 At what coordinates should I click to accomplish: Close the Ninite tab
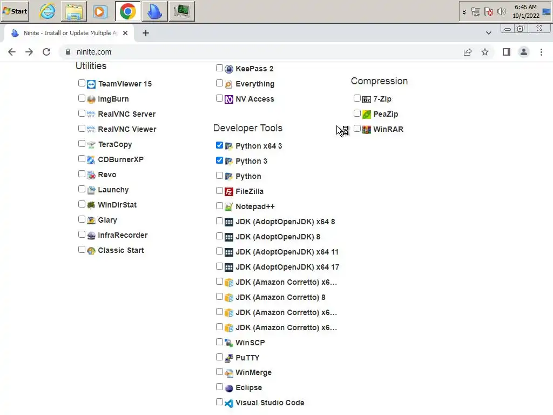(x=125, y=33)
